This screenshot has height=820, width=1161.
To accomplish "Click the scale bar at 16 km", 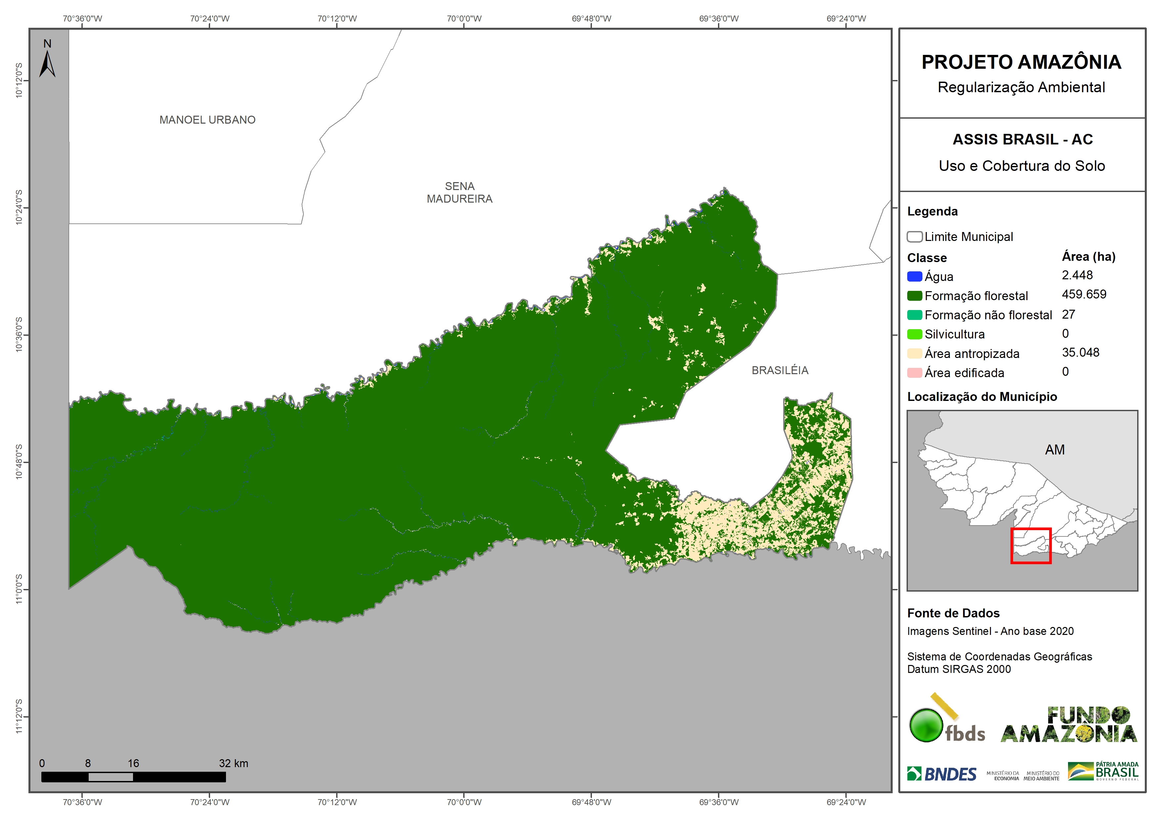I will point(133,777).
